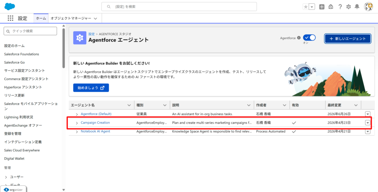Open Salesforce Go in sidebar

[x=14, y=62]
